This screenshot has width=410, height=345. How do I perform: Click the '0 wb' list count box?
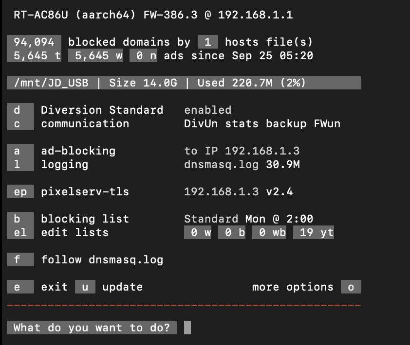tap(269, 232)
